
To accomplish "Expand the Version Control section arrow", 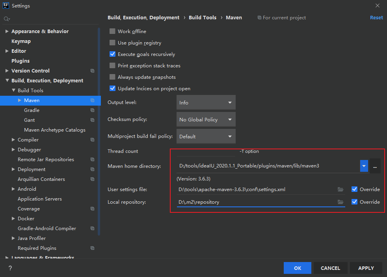I will (7, 71).
